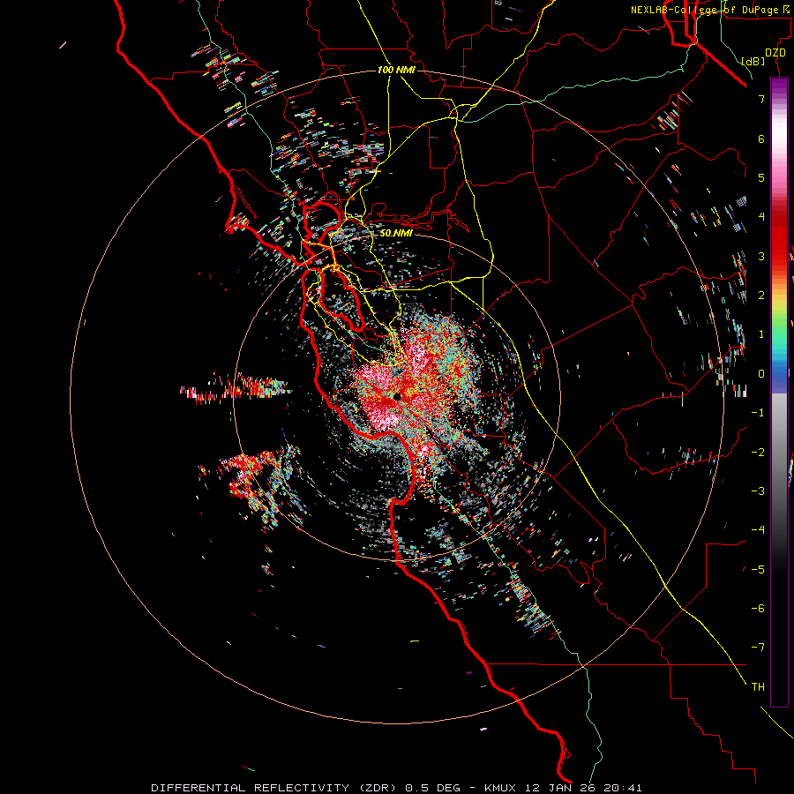Click the KMUX station identifier
The width and height of the screenshot is (794, 794).
500,788
